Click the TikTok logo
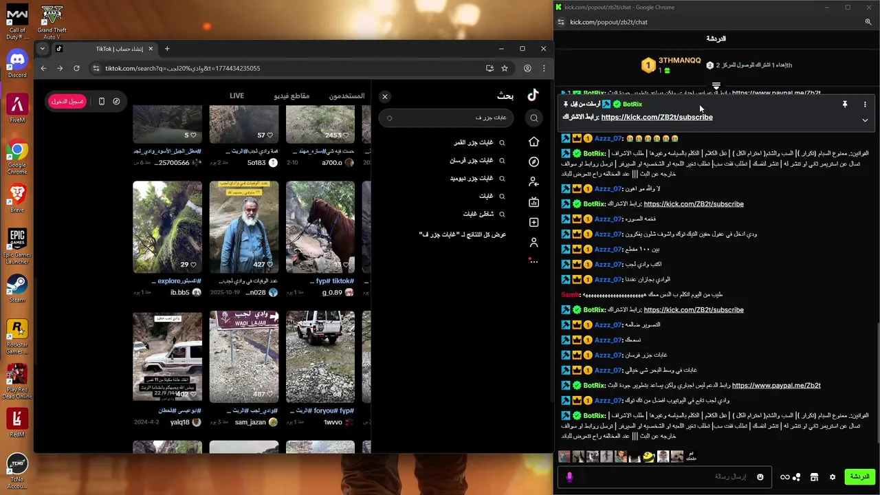This screenshot has height=495, width=880. pos(533,95)
